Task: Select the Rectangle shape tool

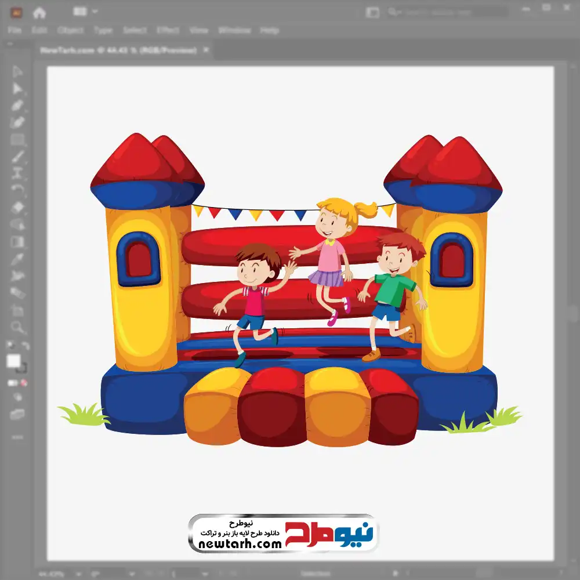Action: pos(17,139)
